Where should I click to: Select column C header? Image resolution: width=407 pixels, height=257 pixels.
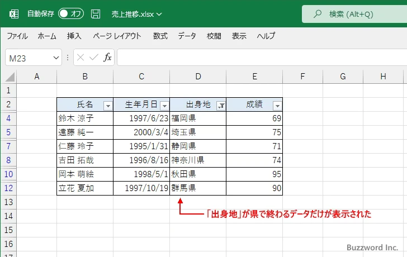click(x=141, y=77)
